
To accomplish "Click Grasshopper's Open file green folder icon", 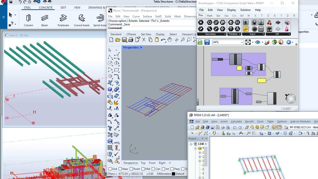I will (x=200, y=42).
